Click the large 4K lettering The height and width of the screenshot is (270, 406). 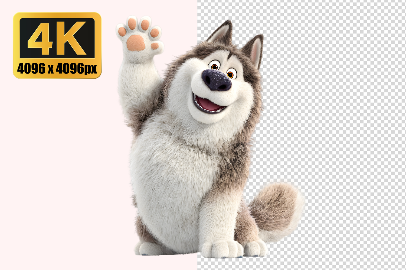[57, 38]
